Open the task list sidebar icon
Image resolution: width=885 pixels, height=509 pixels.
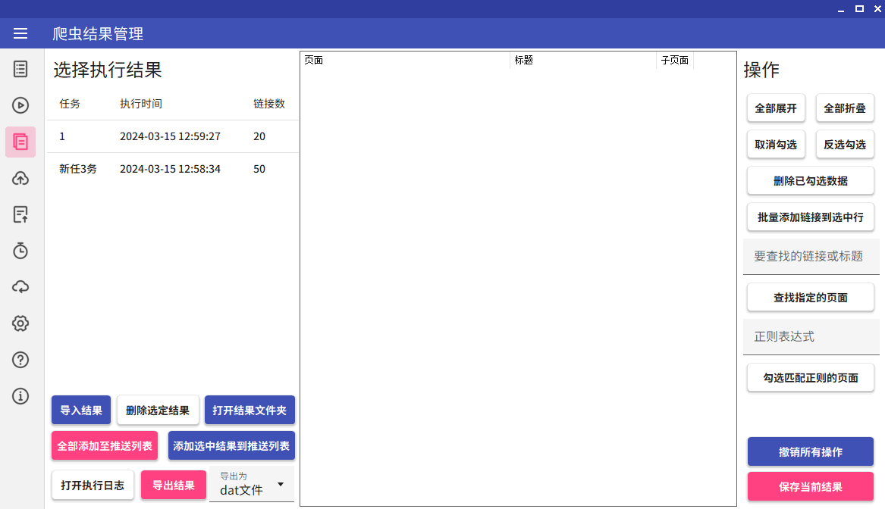(20, 69)
